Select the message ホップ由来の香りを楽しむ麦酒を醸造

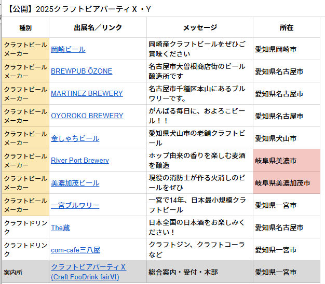(x=200, y=160)
